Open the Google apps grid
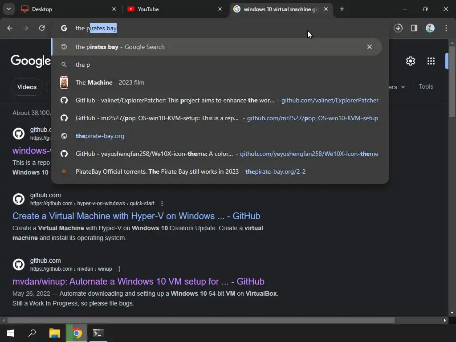Screen dimensions: 456x342 click(431, 61)
